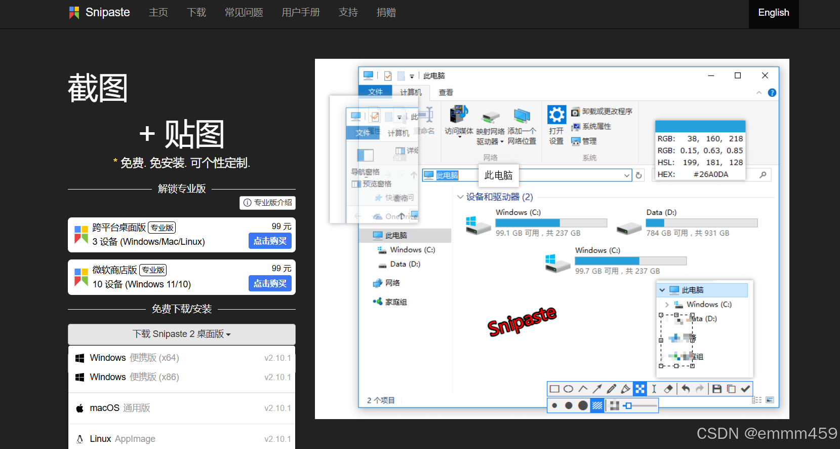
Task: Click the 添加一个网络位置 icon
Action: 522,116
